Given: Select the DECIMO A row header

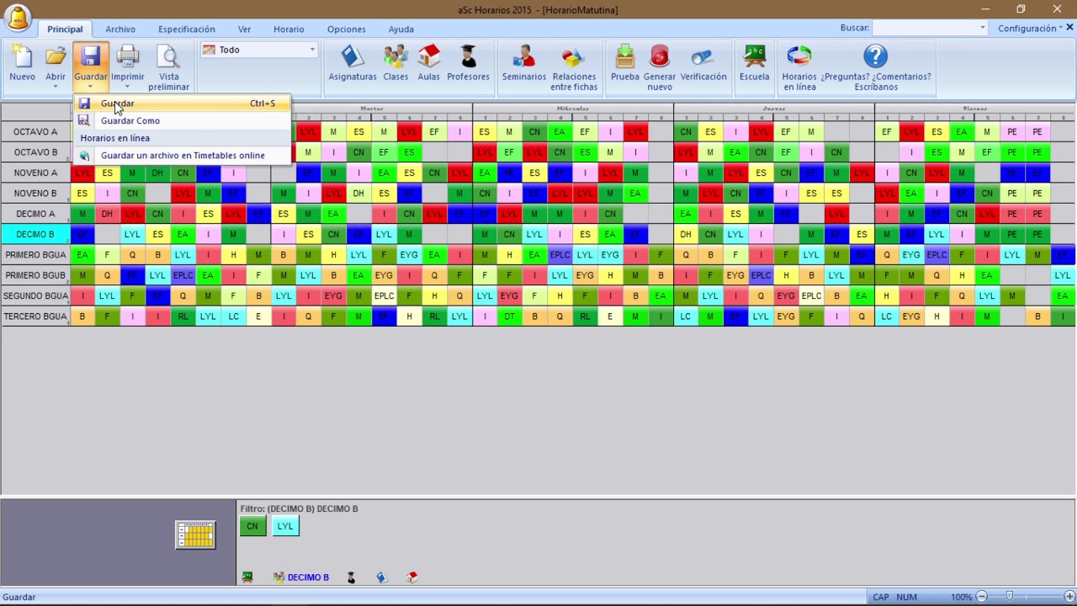Looking at the screenshot, I should (35, 214).
